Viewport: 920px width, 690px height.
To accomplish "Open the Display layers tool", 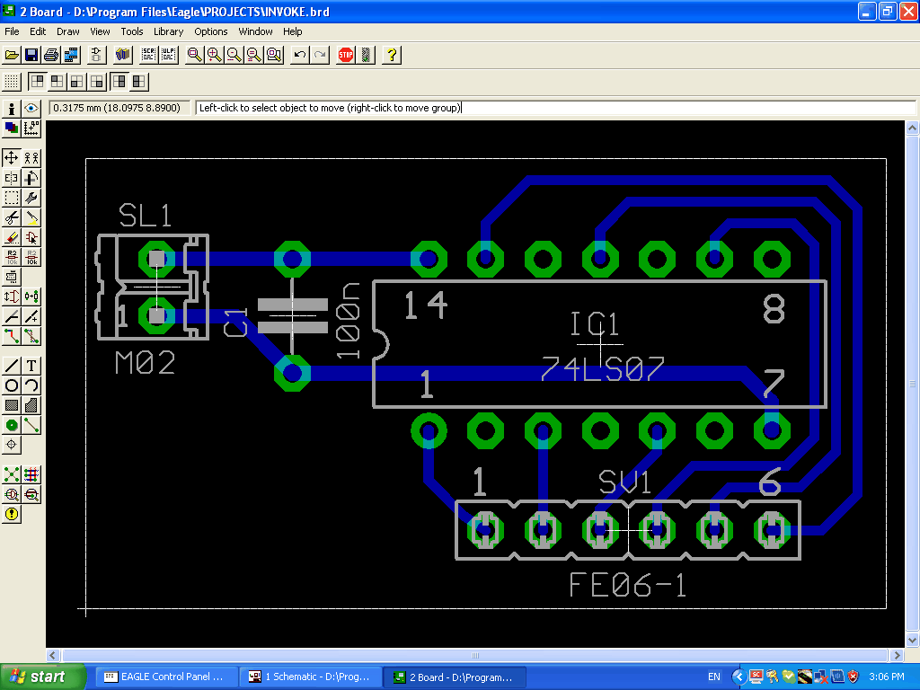I will [12, 128].
